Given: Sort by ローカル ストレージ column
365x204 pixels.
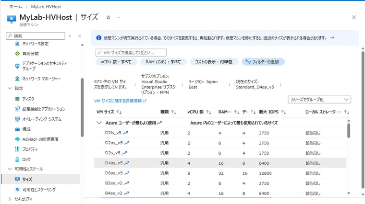Looking at the screenshot, I should click(x=327, y=112).
